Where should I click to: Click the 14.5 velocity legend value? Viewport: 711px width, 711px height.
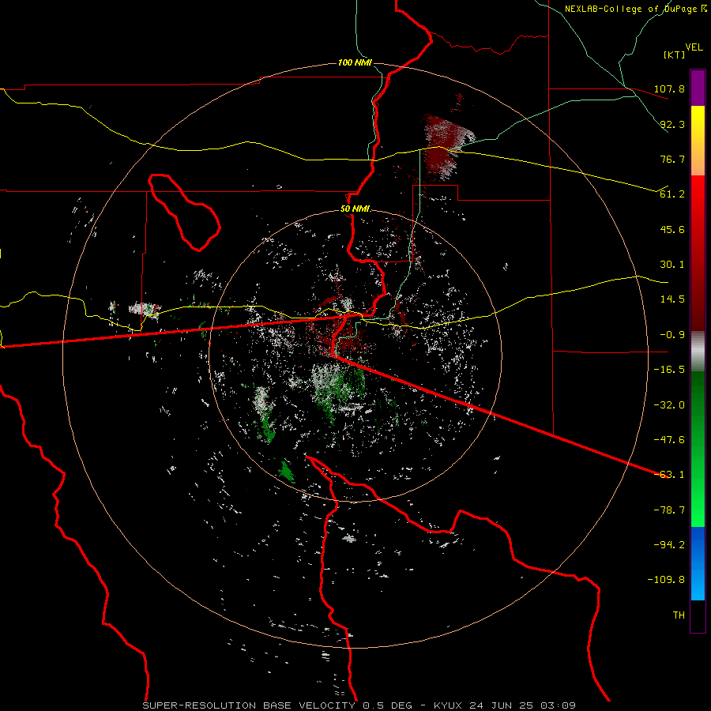[672, 299]
